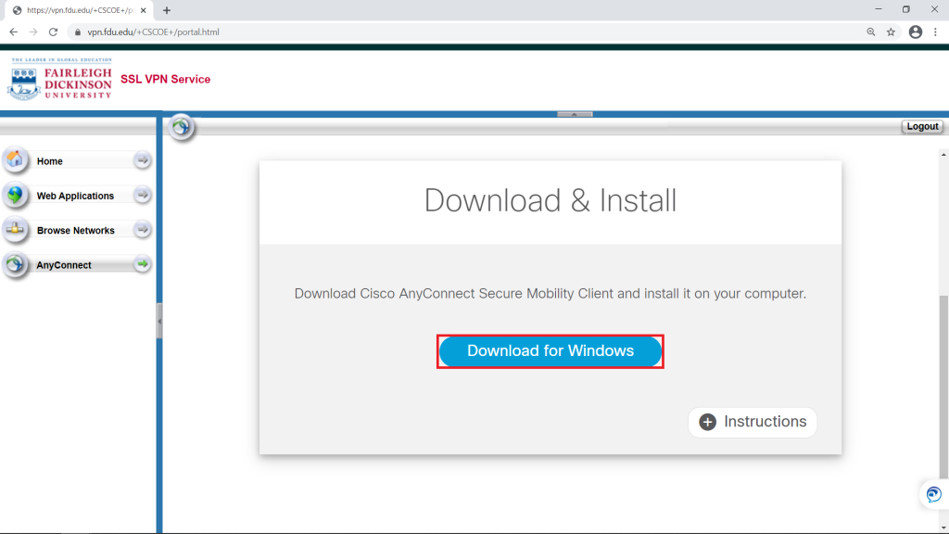This screenshot has height=534, width=949.
Task: Collapse the header panel with top handle
Action: click(575, 114)
